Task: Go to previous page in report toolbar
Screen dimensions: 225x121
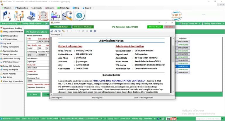Action: pyautogui.click(x=71, y=31)
